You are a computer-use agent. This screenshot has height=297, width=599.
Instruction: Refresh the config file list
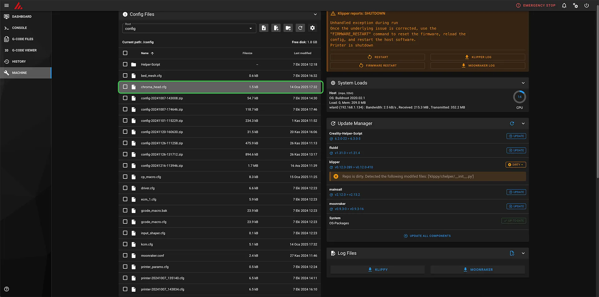tap(300, 28)
